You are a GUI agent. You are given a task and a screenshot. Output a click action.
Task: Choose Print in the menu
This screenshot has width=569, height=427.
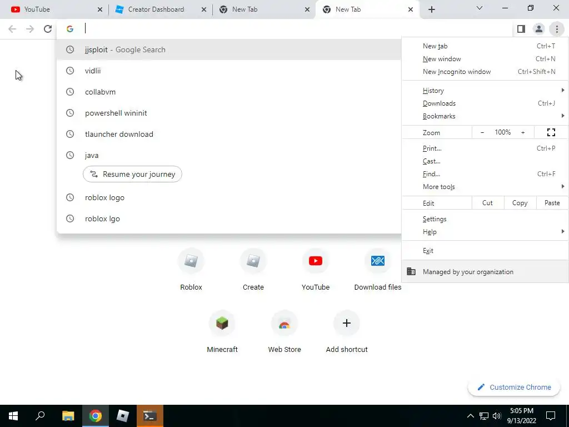point(485,148)
